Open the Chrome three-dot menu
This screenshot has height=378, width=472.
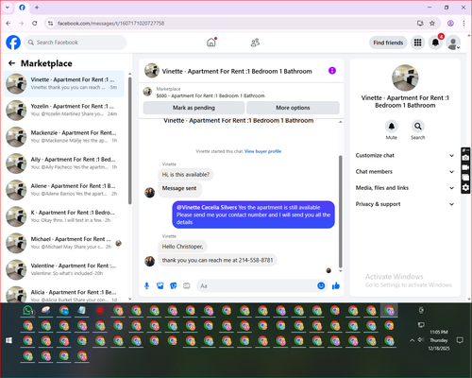click(464, 23)
